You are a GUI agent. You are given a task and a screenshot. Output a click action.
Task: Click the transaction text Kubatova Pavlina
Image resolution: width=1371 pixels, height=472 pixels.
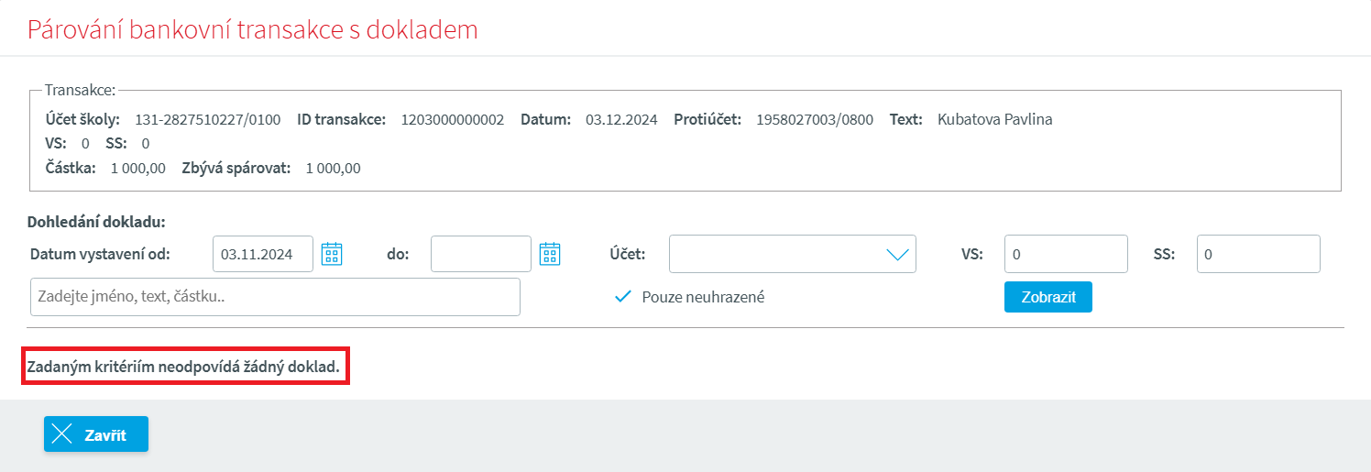tap(994, 120)
